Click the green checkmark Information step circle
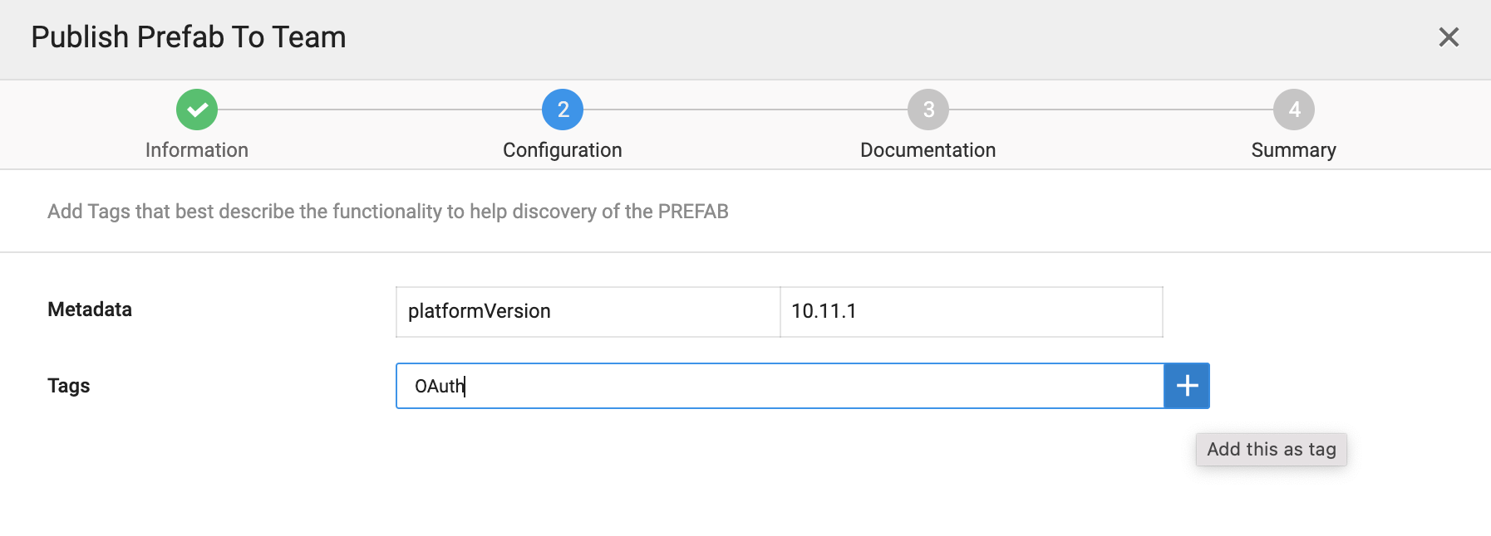 click(197, 110)
